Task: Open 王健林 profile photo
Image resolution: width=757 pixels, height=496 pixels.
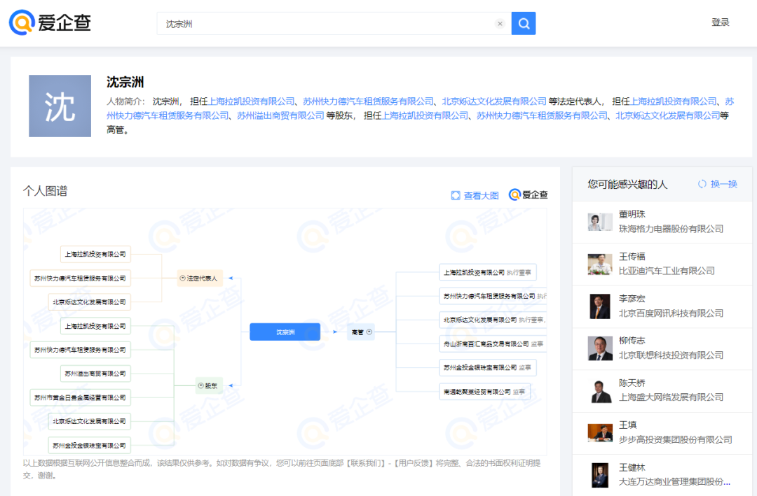Action: (x=599, y=475)
